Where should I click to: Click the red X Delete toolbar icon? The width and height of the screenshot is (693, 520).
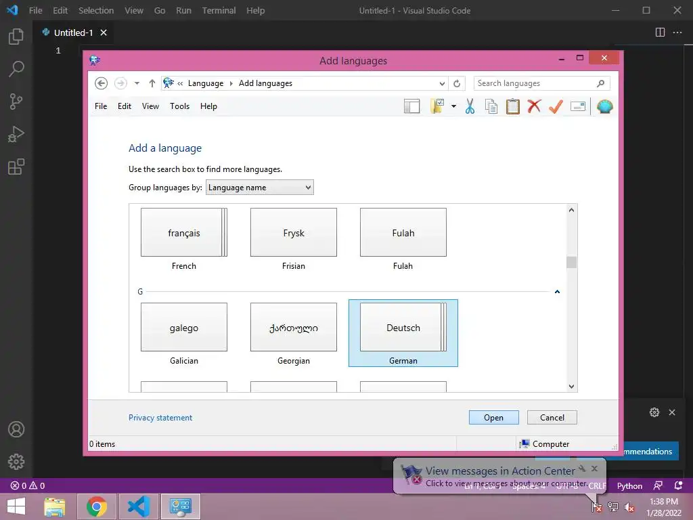click(534, 106)
